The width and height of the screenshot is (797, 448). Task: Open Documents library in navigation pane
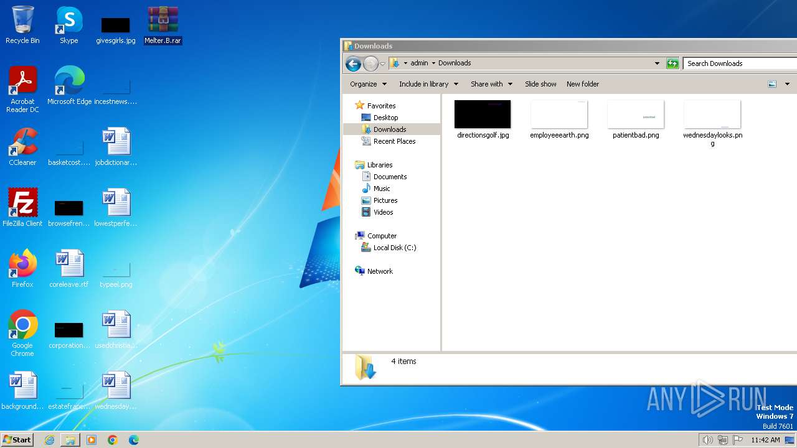click(390, 177)
